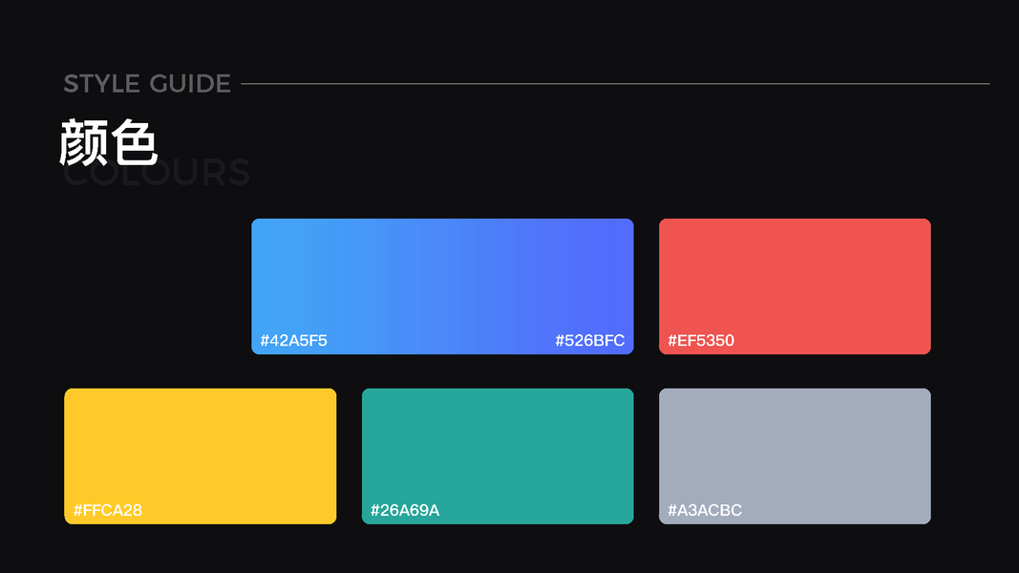Pick the yellow colour swatch
This screenshot has height=573, width=1019.
point(201,449)
